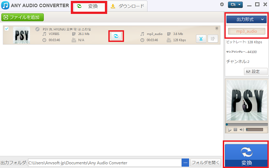Click the preview playback seek bar
The width and height of the screenshot is (269, 168).
click(247, 124)
